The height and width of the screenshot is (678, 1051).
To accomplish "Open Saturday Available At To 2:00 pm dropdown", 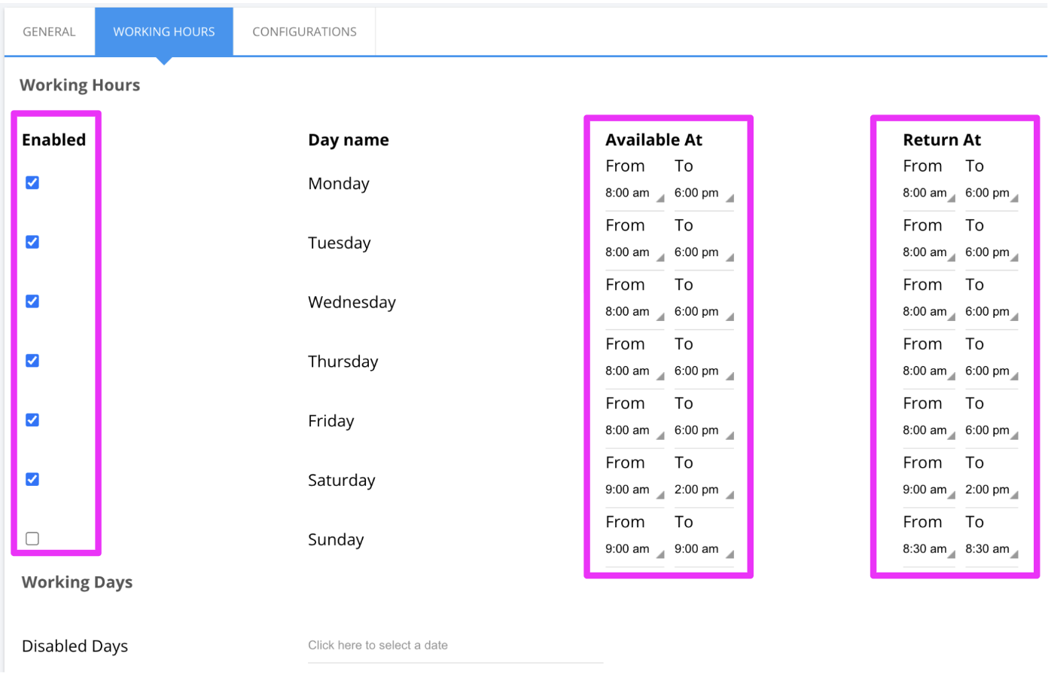I will (704, 490).
